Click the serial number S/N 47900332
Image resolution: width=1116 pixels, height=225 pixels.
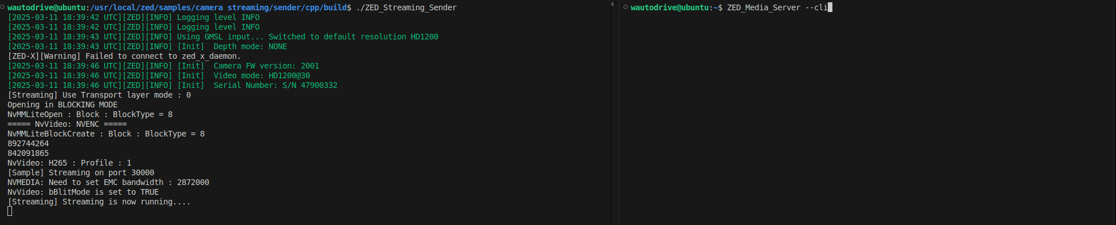[x=310, y=85]
